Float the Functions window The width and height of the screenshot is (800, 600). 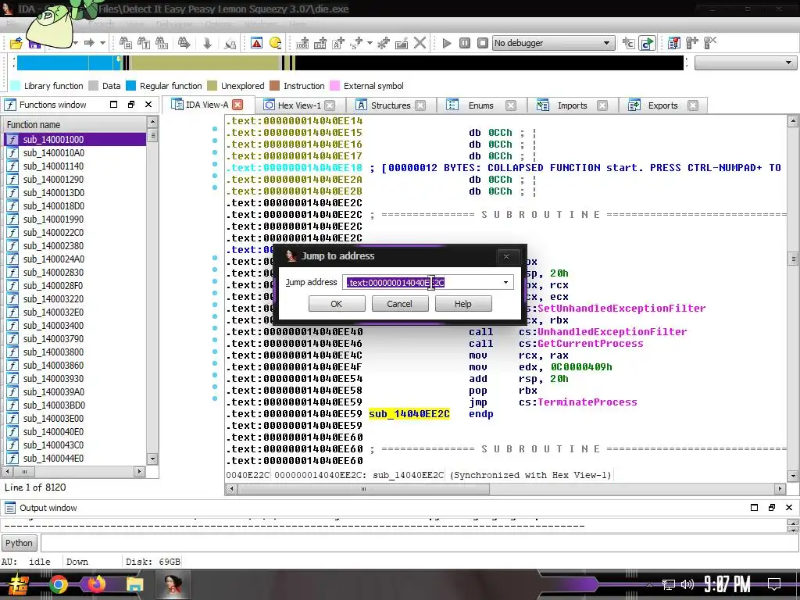coord(114,105)
